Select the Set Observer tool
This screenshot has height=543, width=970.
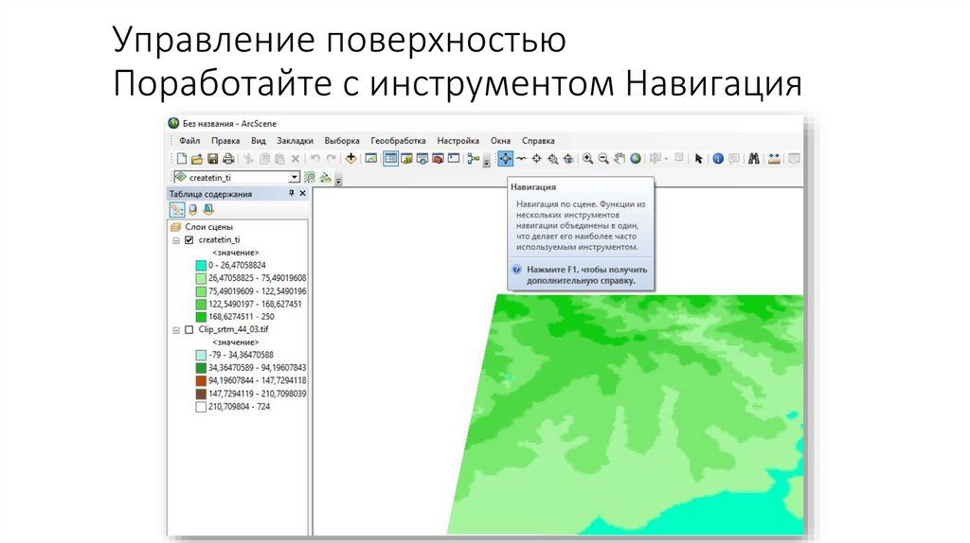point(568,159)
